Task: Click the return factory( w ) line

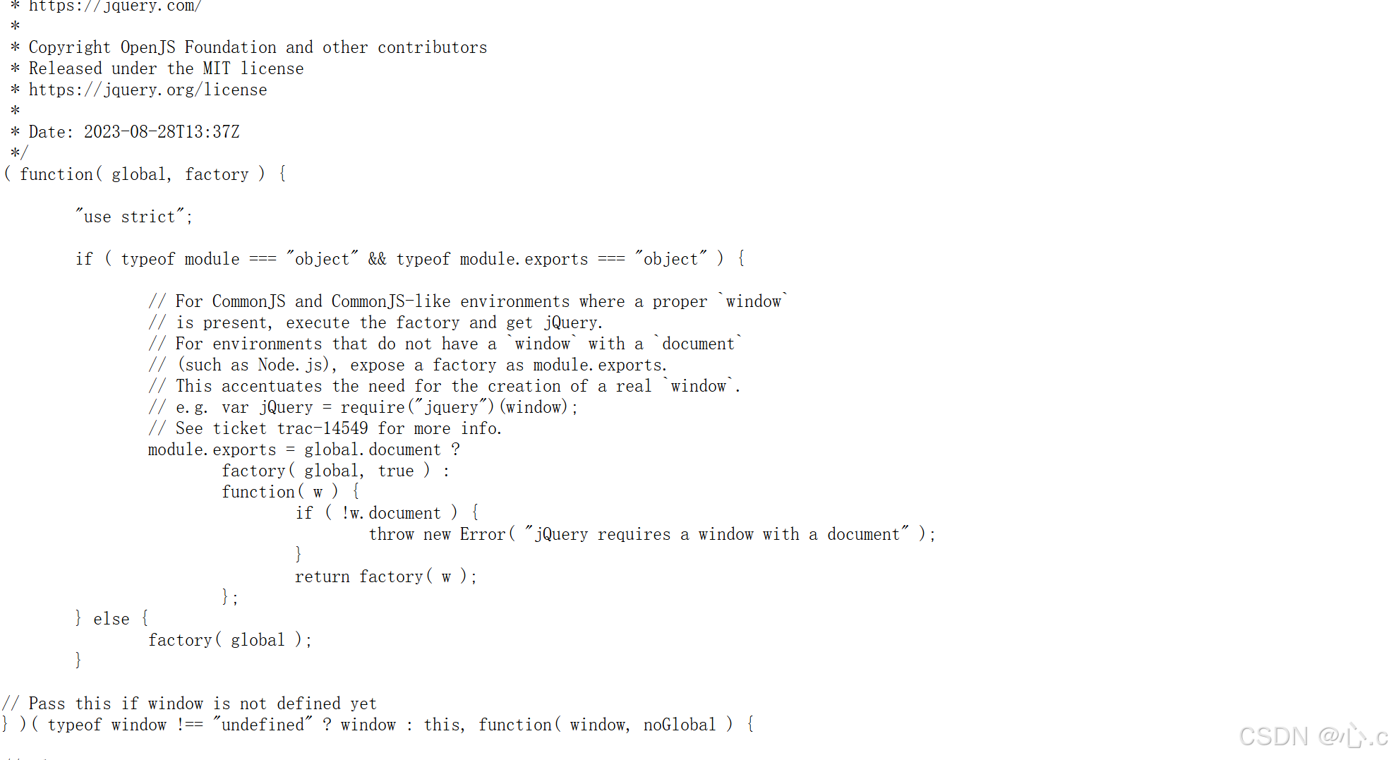Action: 386,577
